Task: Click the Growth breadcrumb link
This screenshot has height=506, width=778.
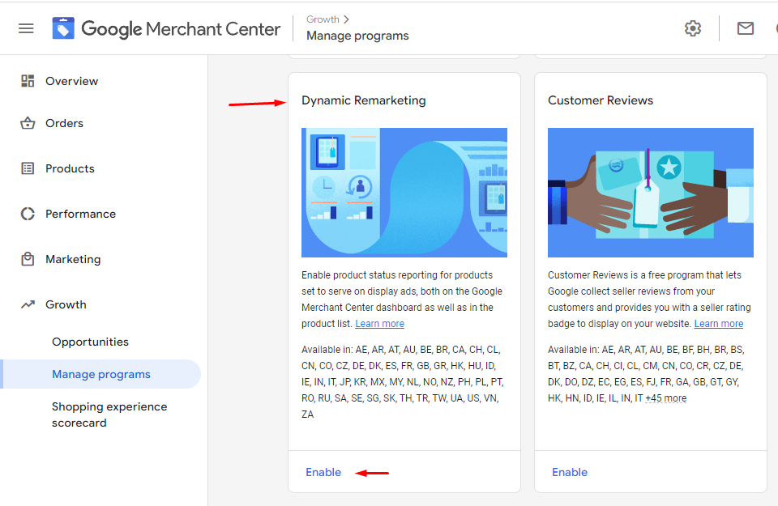Action: 323,19
